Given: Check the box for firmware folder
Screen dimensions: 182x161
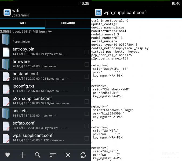Looking at the screenshot, I should (x=87, y=64).
